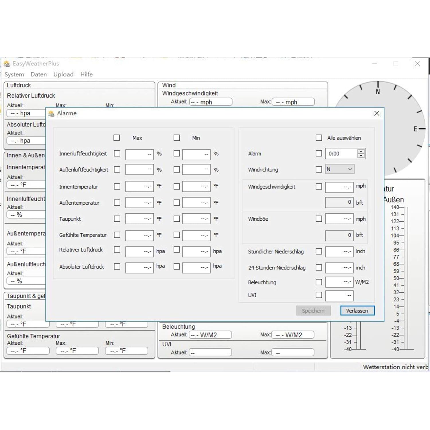
Task: Open the Upload menu
Action: [63, 74]
